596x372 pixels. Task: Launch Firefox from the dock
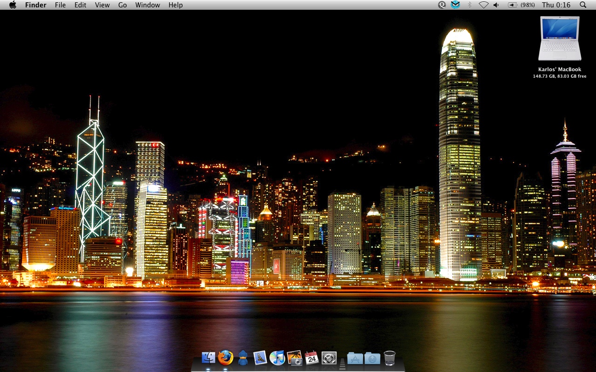point(225,358)
